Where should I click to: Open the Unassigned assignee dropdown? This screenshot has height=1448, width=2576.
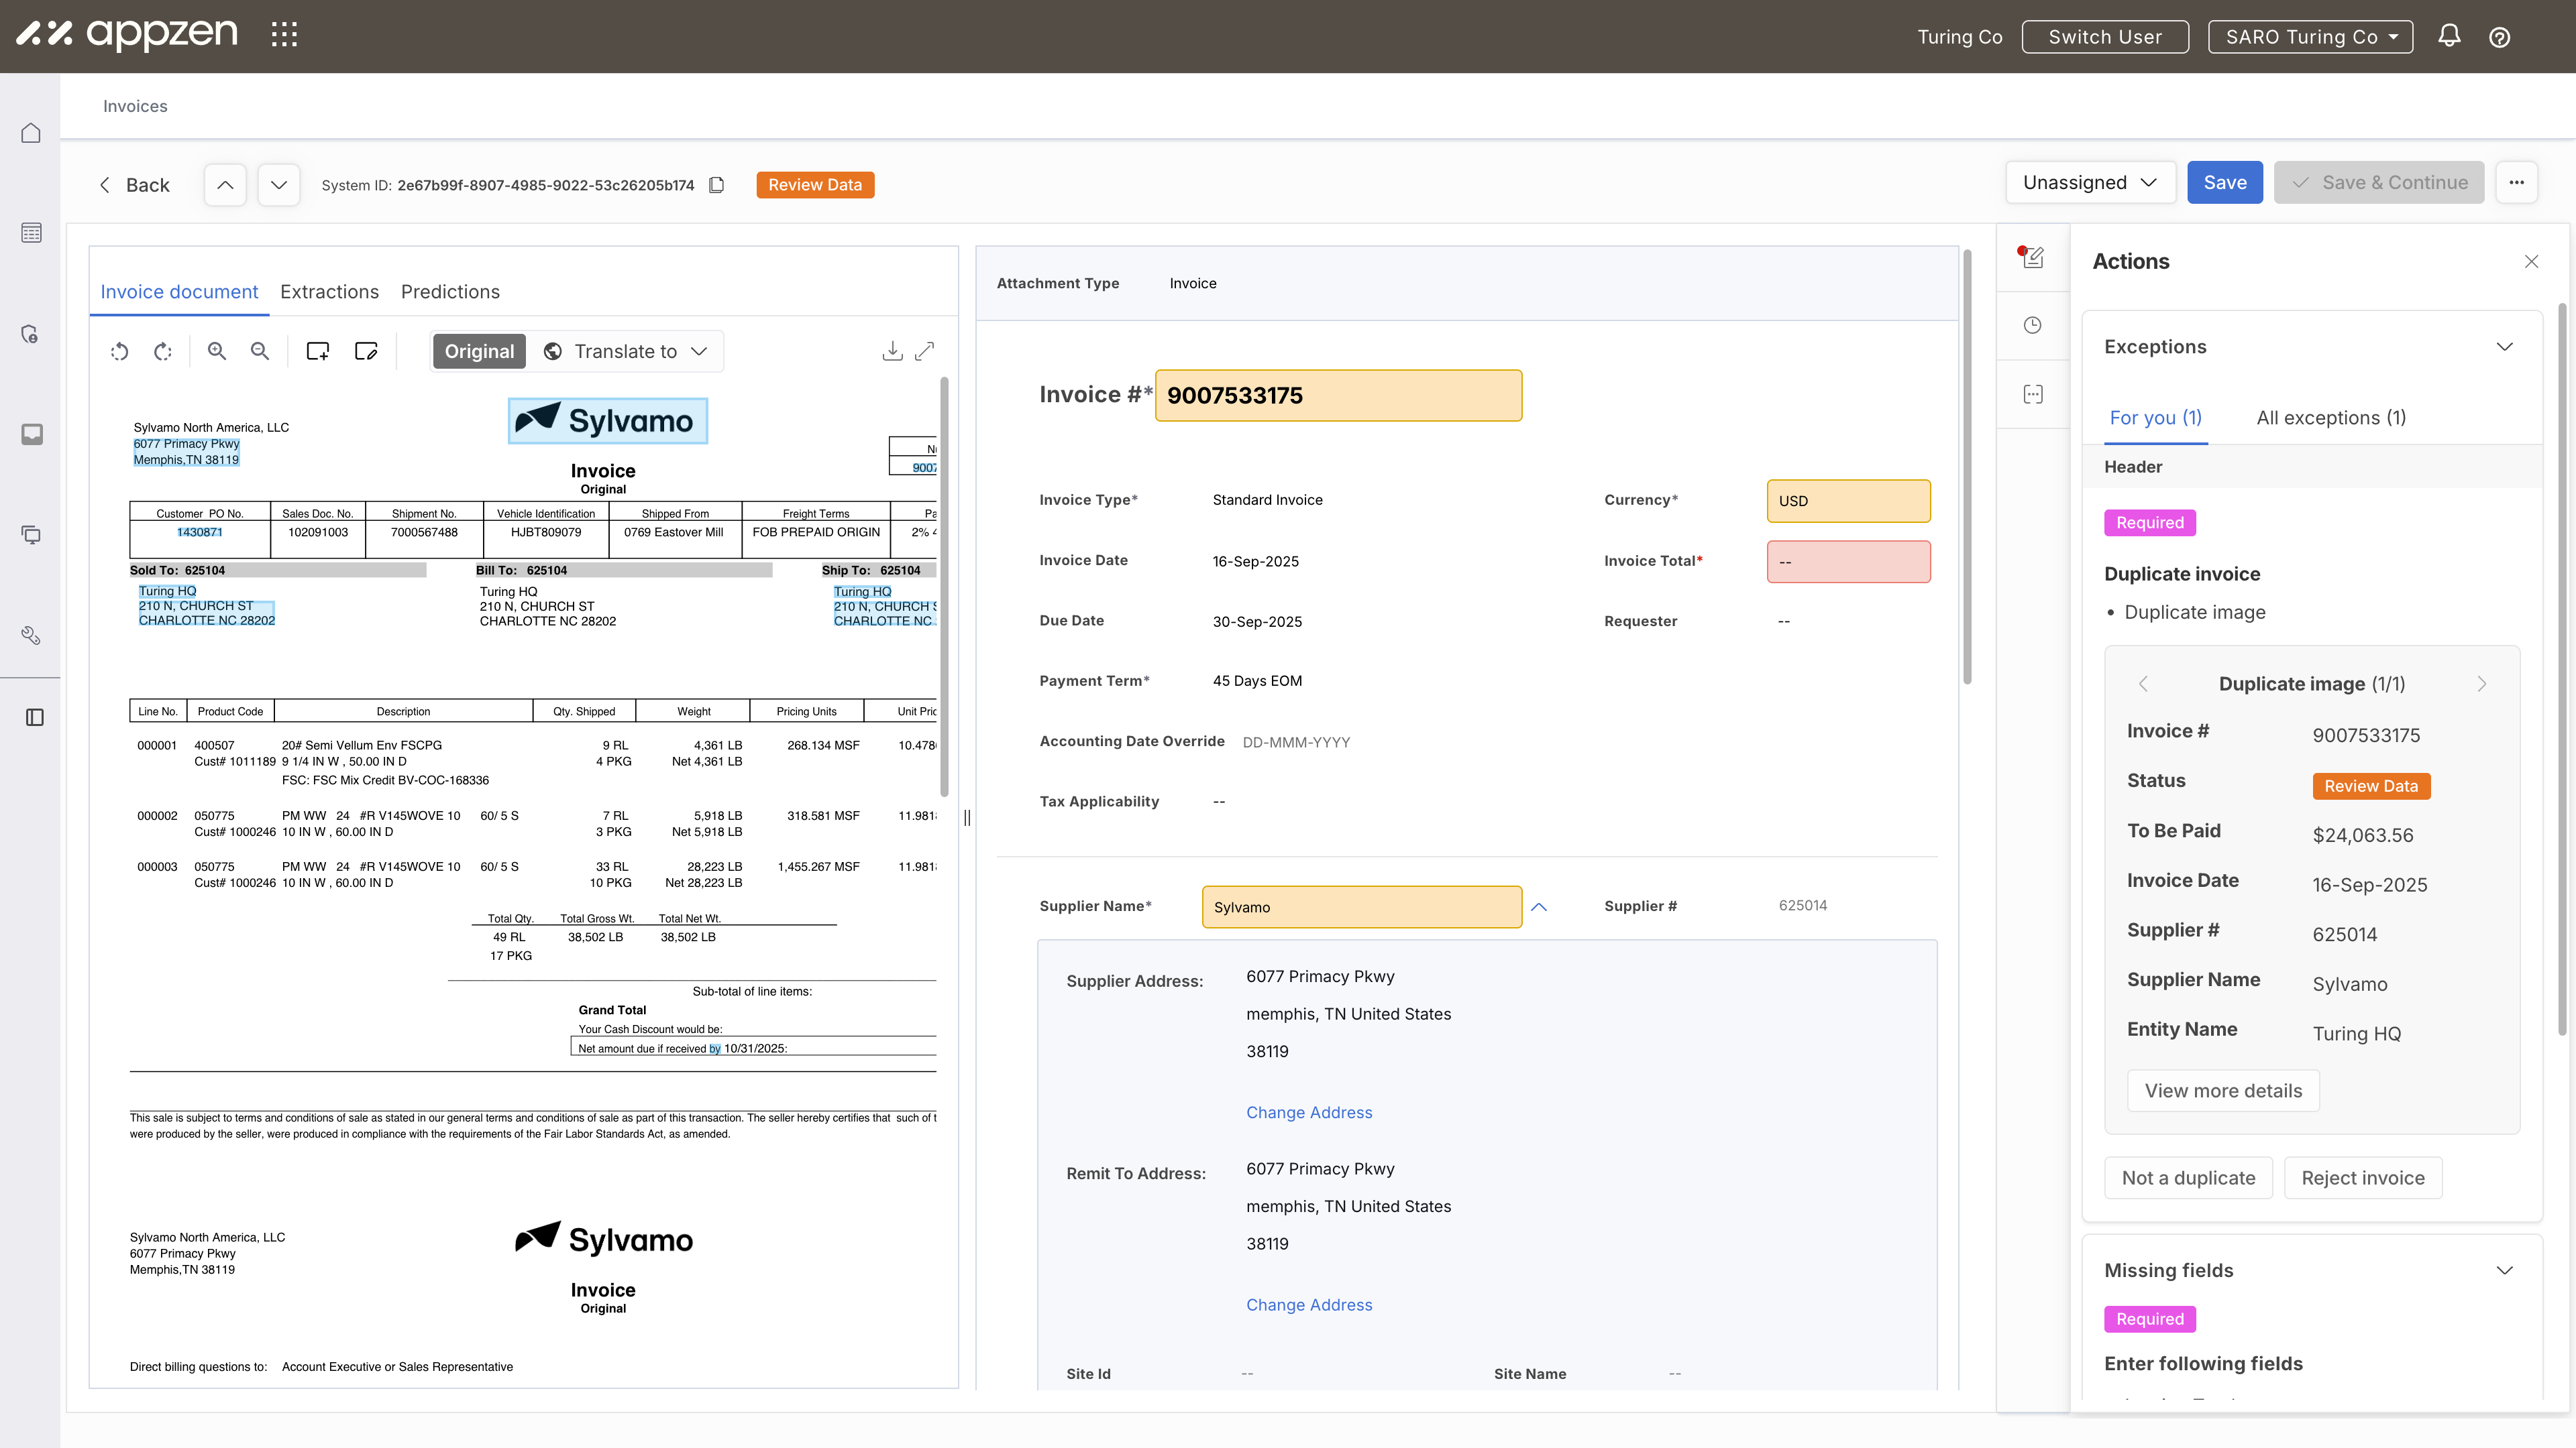click(x=2090, y=183)
